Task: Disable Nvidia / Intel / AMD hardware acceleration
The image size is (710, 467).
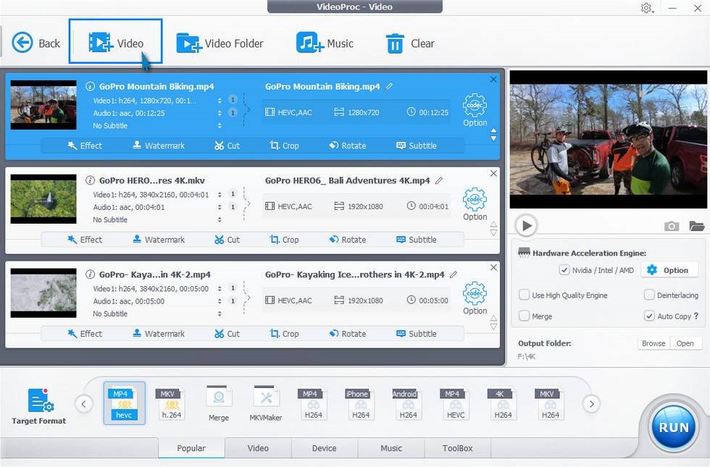Action: point(564,270)
